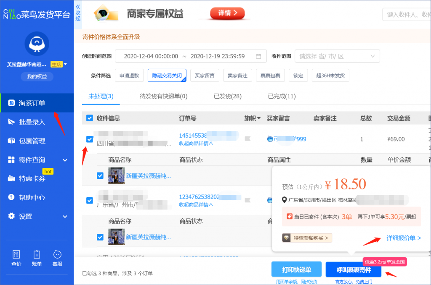Open the 查价 calculator icon
The image size is (431, 285).
click(16, 255)
